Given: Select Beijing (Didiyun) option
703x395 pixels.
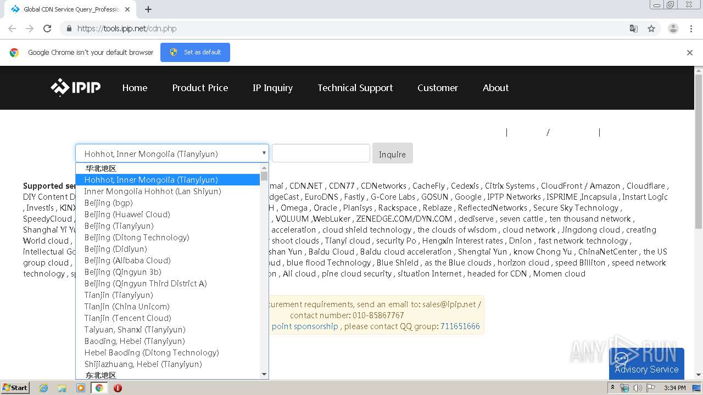Looking at the screenshot, I should coord(168,249).
